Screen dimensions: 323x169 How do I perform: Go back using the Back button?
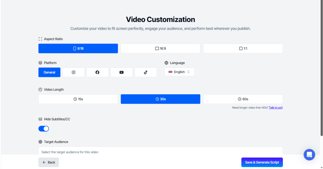click(x=49, y=162)
